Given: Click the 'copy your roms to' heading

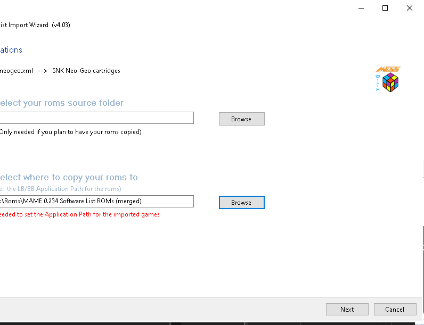Looking at the screenshot, I should pyautogui.click(x=69, y=177).
